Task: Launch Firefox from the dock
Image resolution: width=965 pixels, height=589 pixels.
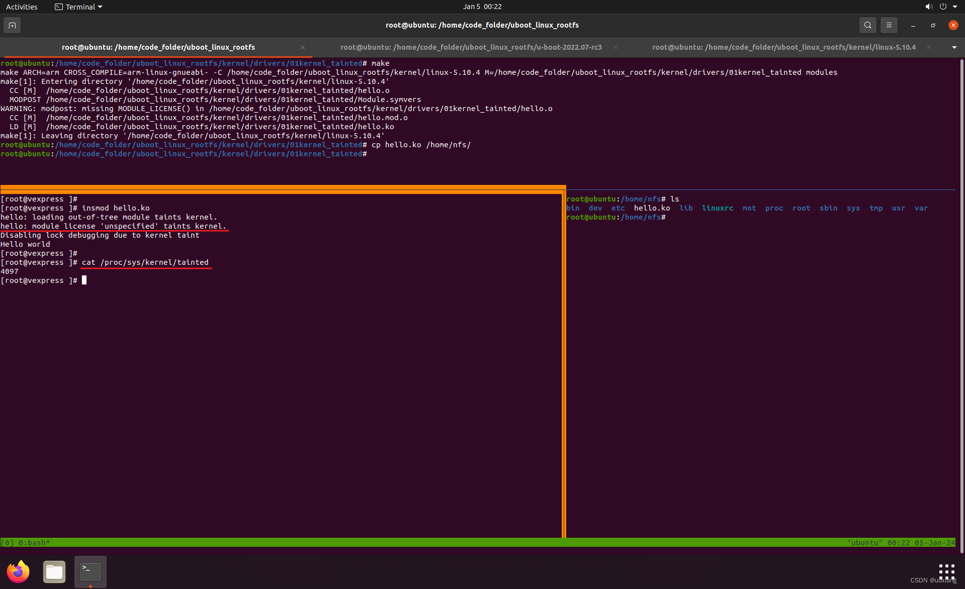Action: pyautogui.click(x=18, y=572)
